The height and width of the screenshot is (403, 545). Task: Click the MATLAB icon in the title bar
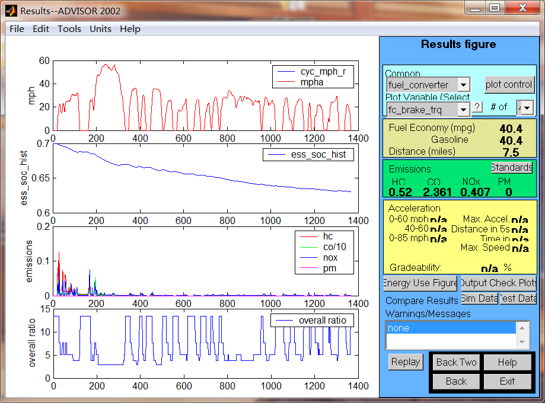pos(11,10)
